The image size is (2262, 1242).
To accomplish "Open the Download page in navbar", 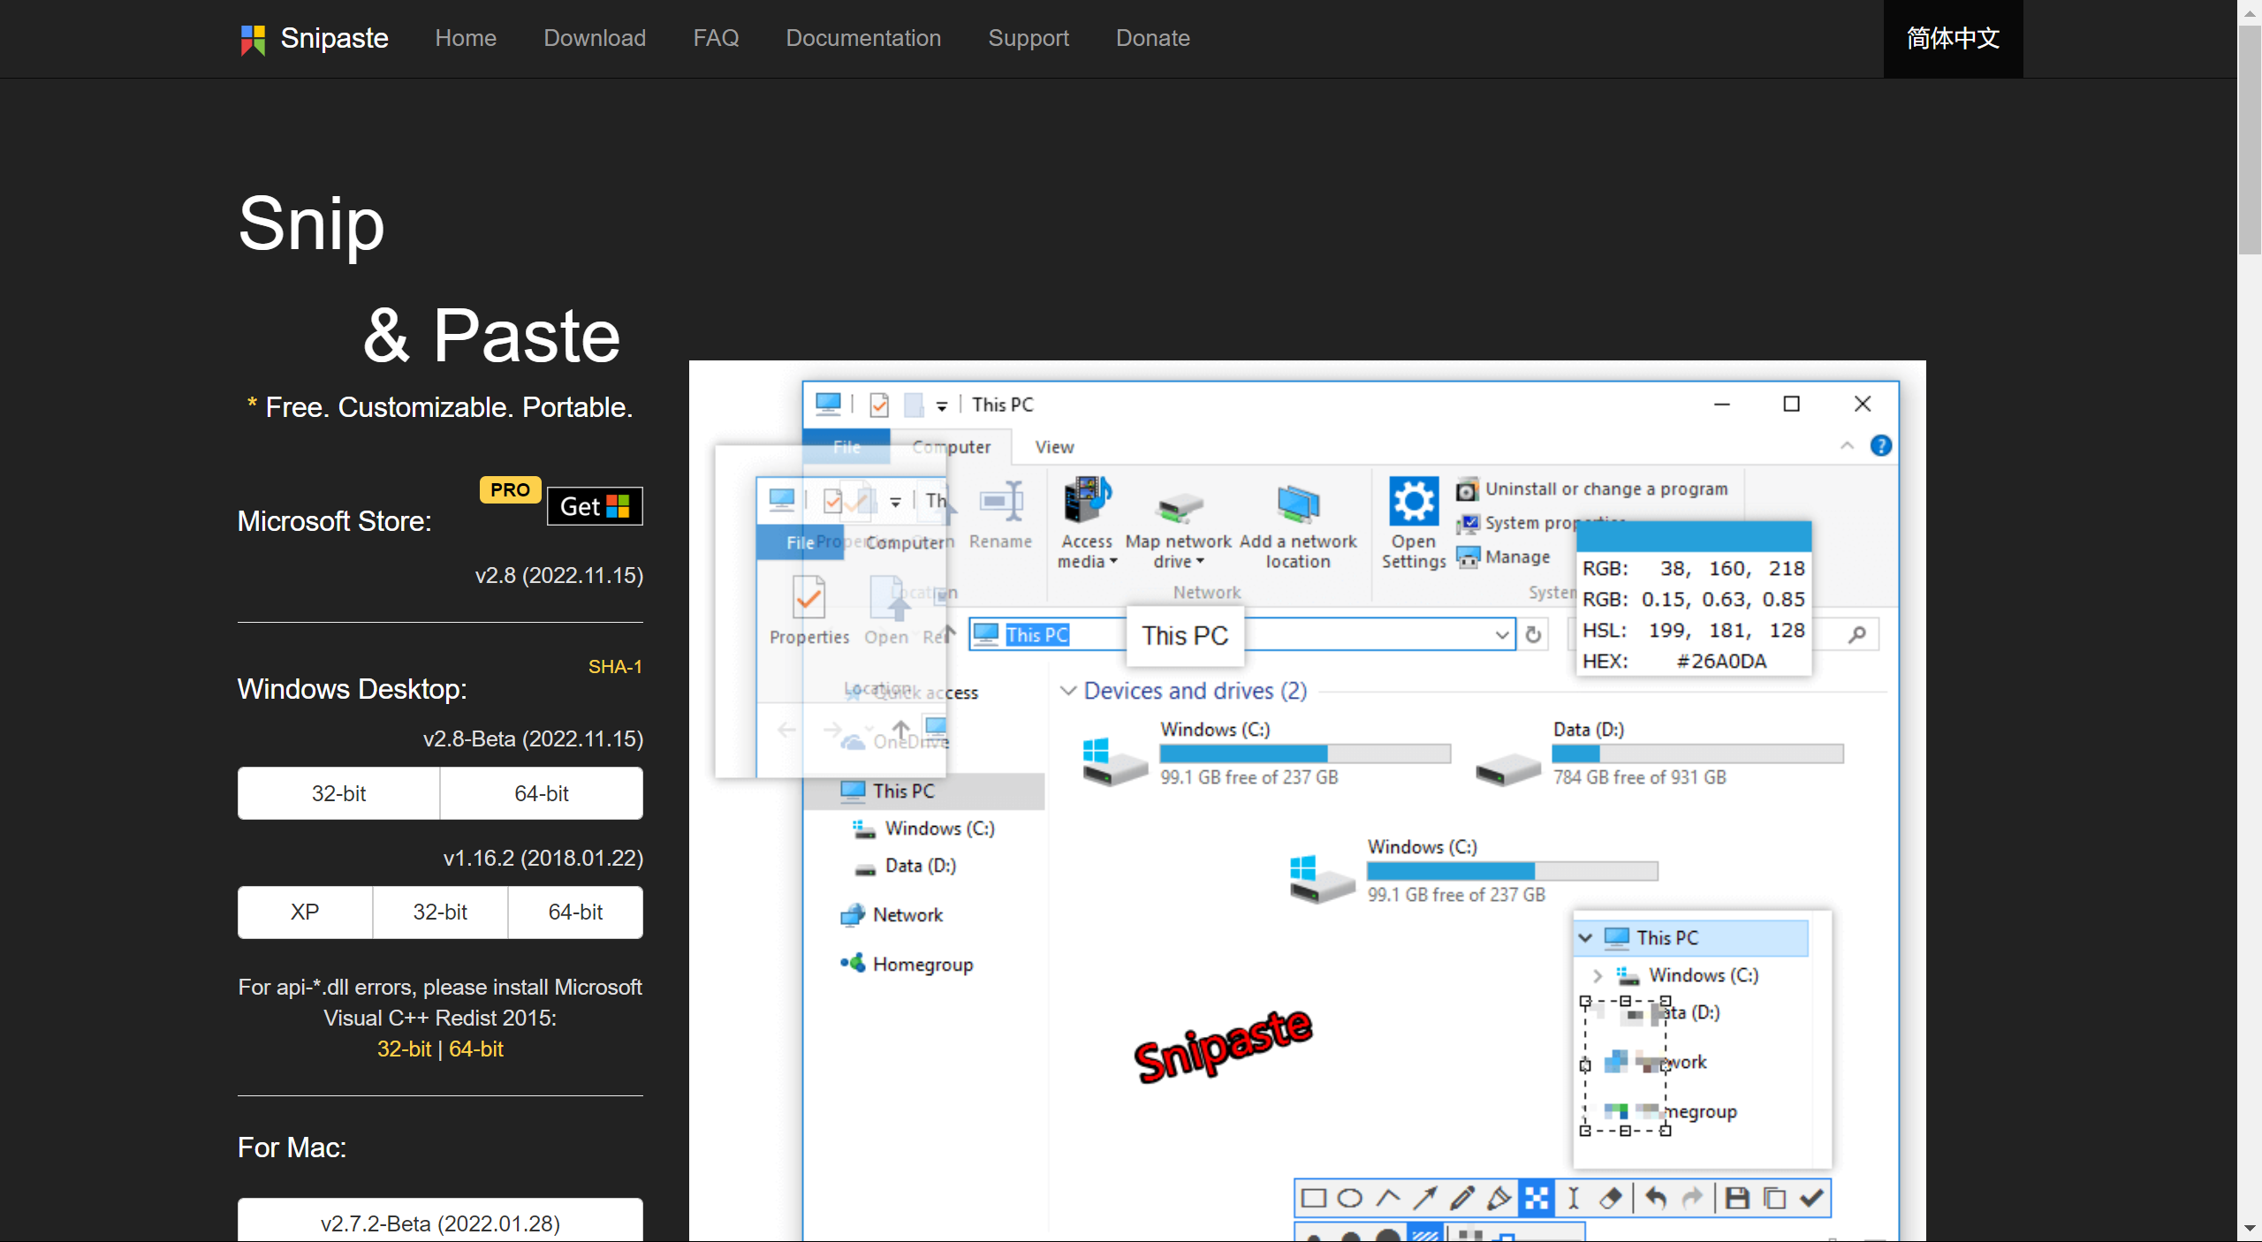I will click(595, 38).
